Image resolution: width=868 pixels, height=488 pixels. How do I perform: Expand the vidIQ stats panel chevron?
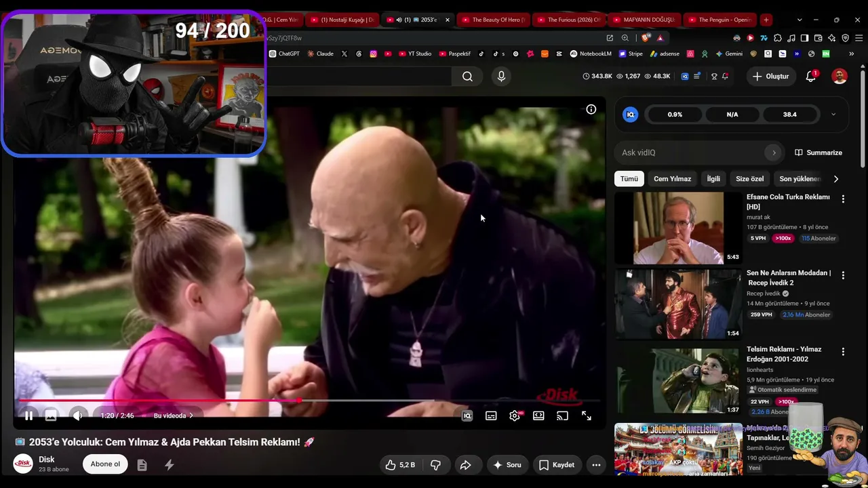click(833, 115)
